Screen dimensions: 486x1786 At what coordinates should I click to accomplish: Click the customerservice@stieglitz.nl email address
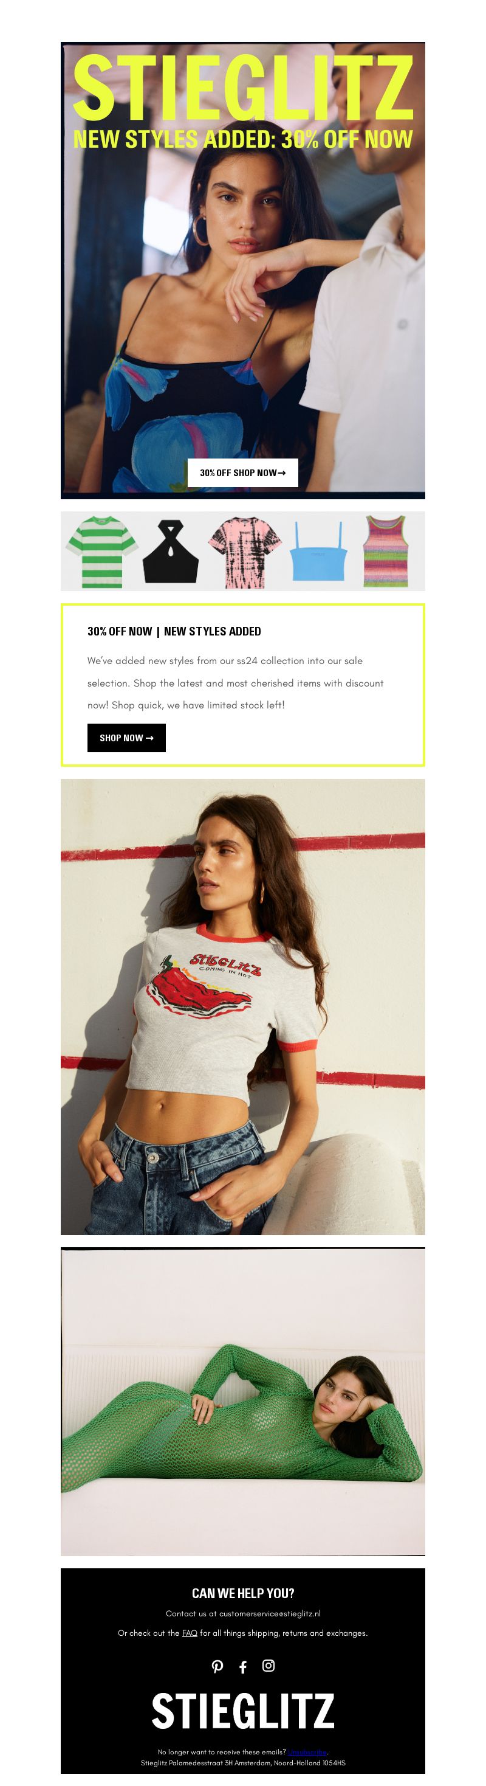(x=270, y=1613)
